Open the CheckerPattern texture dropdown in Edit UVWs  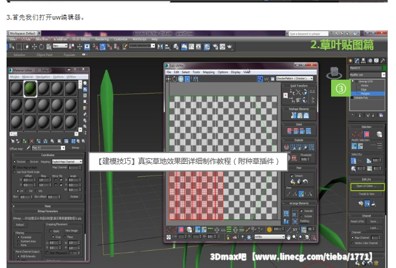[295, 79]
